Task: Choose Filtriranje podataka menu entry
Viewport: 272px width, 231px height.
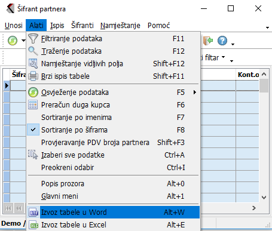Action: pyautogui.click(x=114, y=39)
